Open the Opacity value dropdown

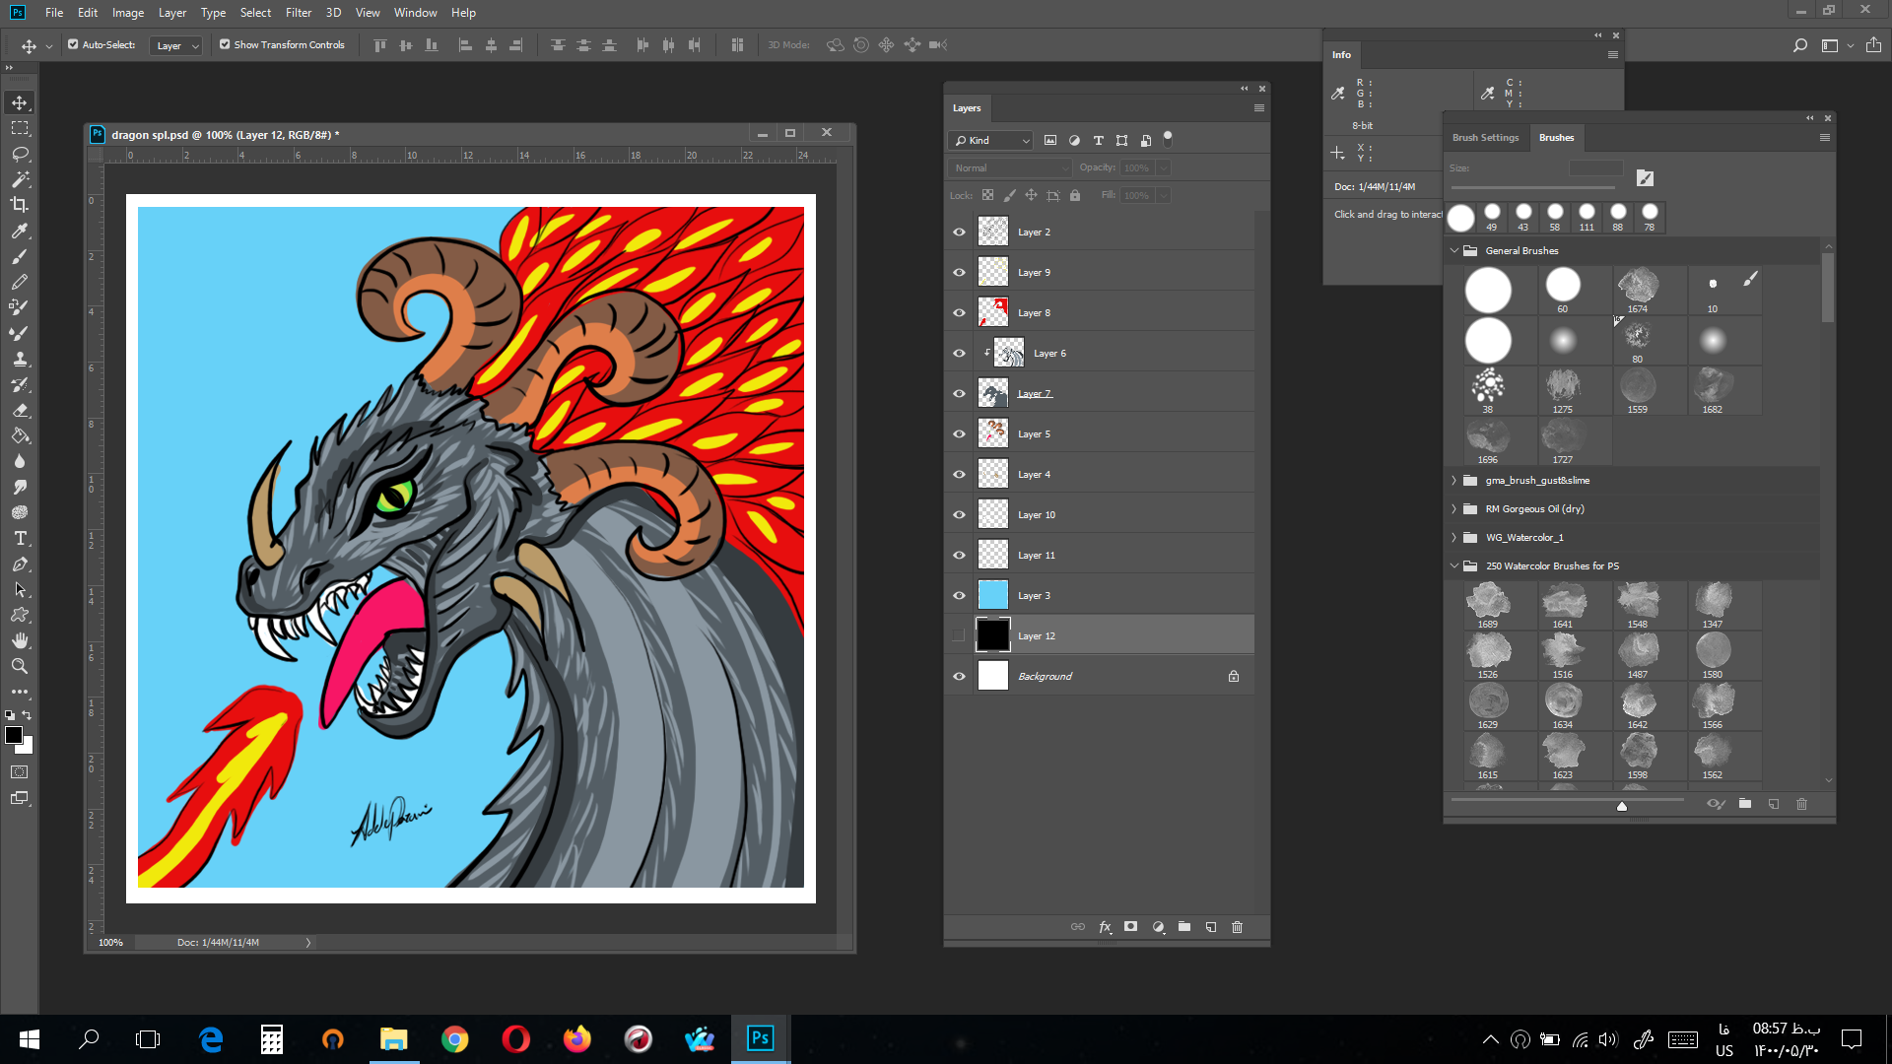tap(1163, 168)
